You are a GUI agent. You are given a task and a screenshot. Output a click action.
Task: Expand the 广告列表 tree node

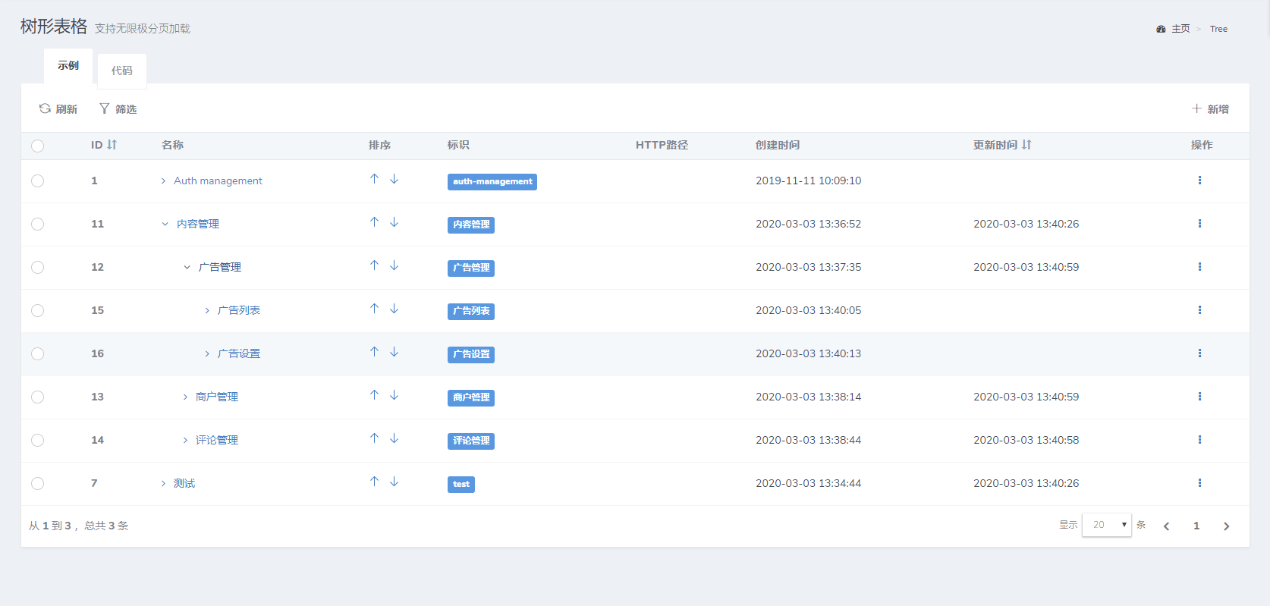tap(207, 310)
